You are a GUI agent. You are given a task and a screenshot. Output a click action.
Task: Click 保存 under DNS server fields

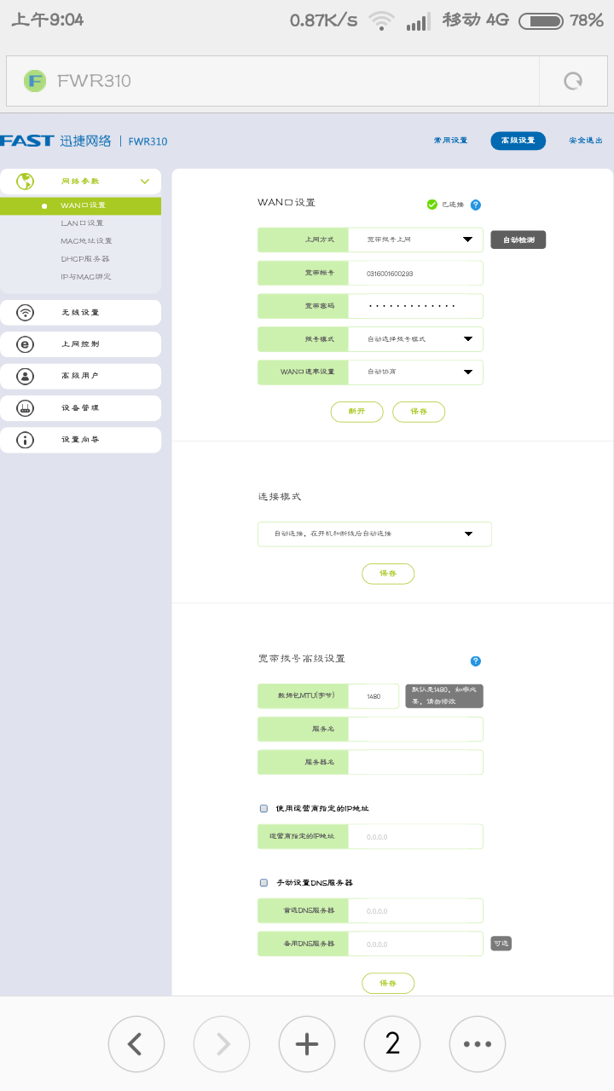[x=388, y=983]
